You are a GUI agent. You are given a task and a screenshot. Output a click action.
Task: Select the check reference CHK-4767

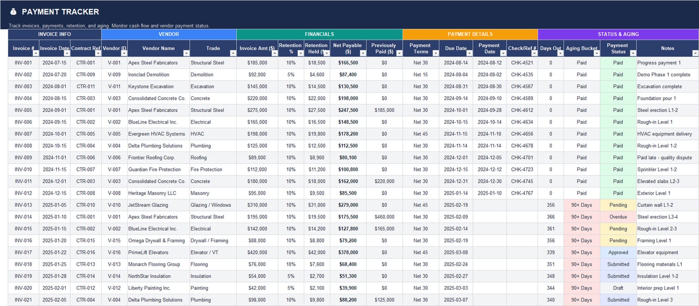[x=522, y=193]
